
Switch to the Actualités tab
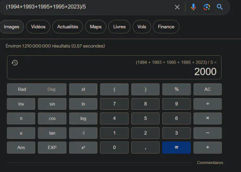pos(68,27)
